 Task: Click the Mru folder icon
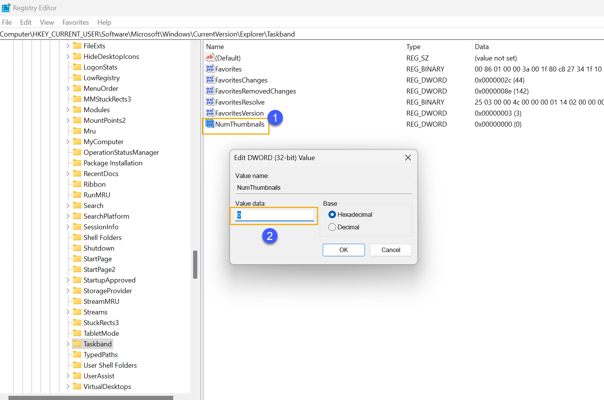77,131
